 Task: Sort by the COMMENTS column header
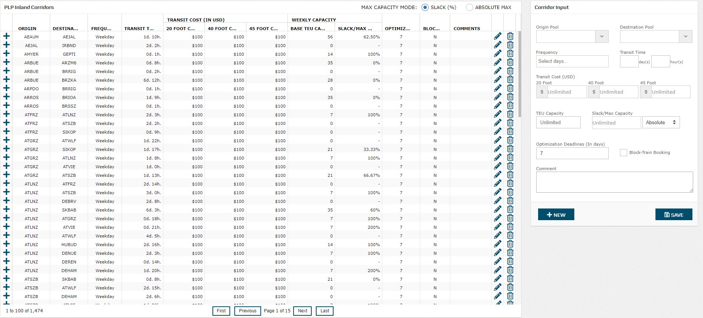(467, 29)
